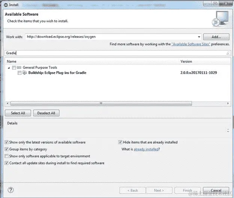Click the Select All button
Screen dimensions: 234x198
coord(18,113)
